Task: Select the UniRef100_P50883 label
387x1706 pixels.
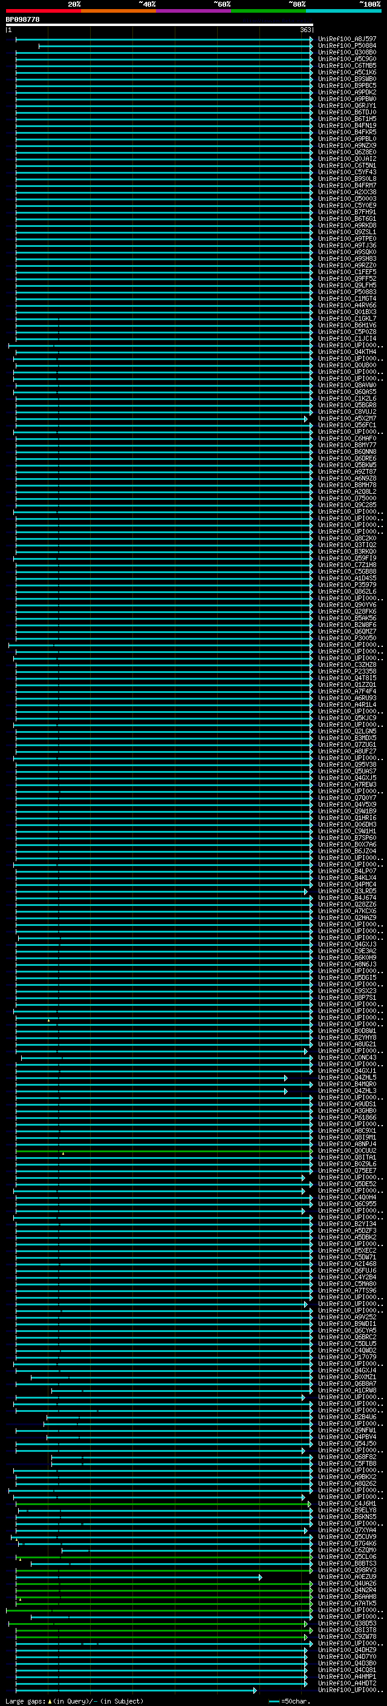Action: click(x=347, y=292)
